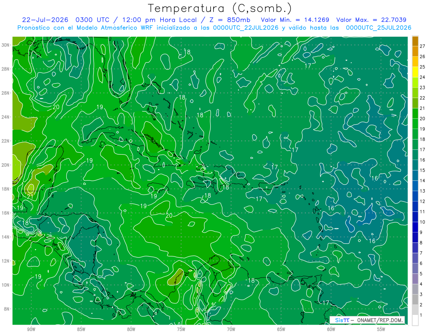432x334 pixels.
Task: Click the '10N' latitude label
Action: click(6, 285)
